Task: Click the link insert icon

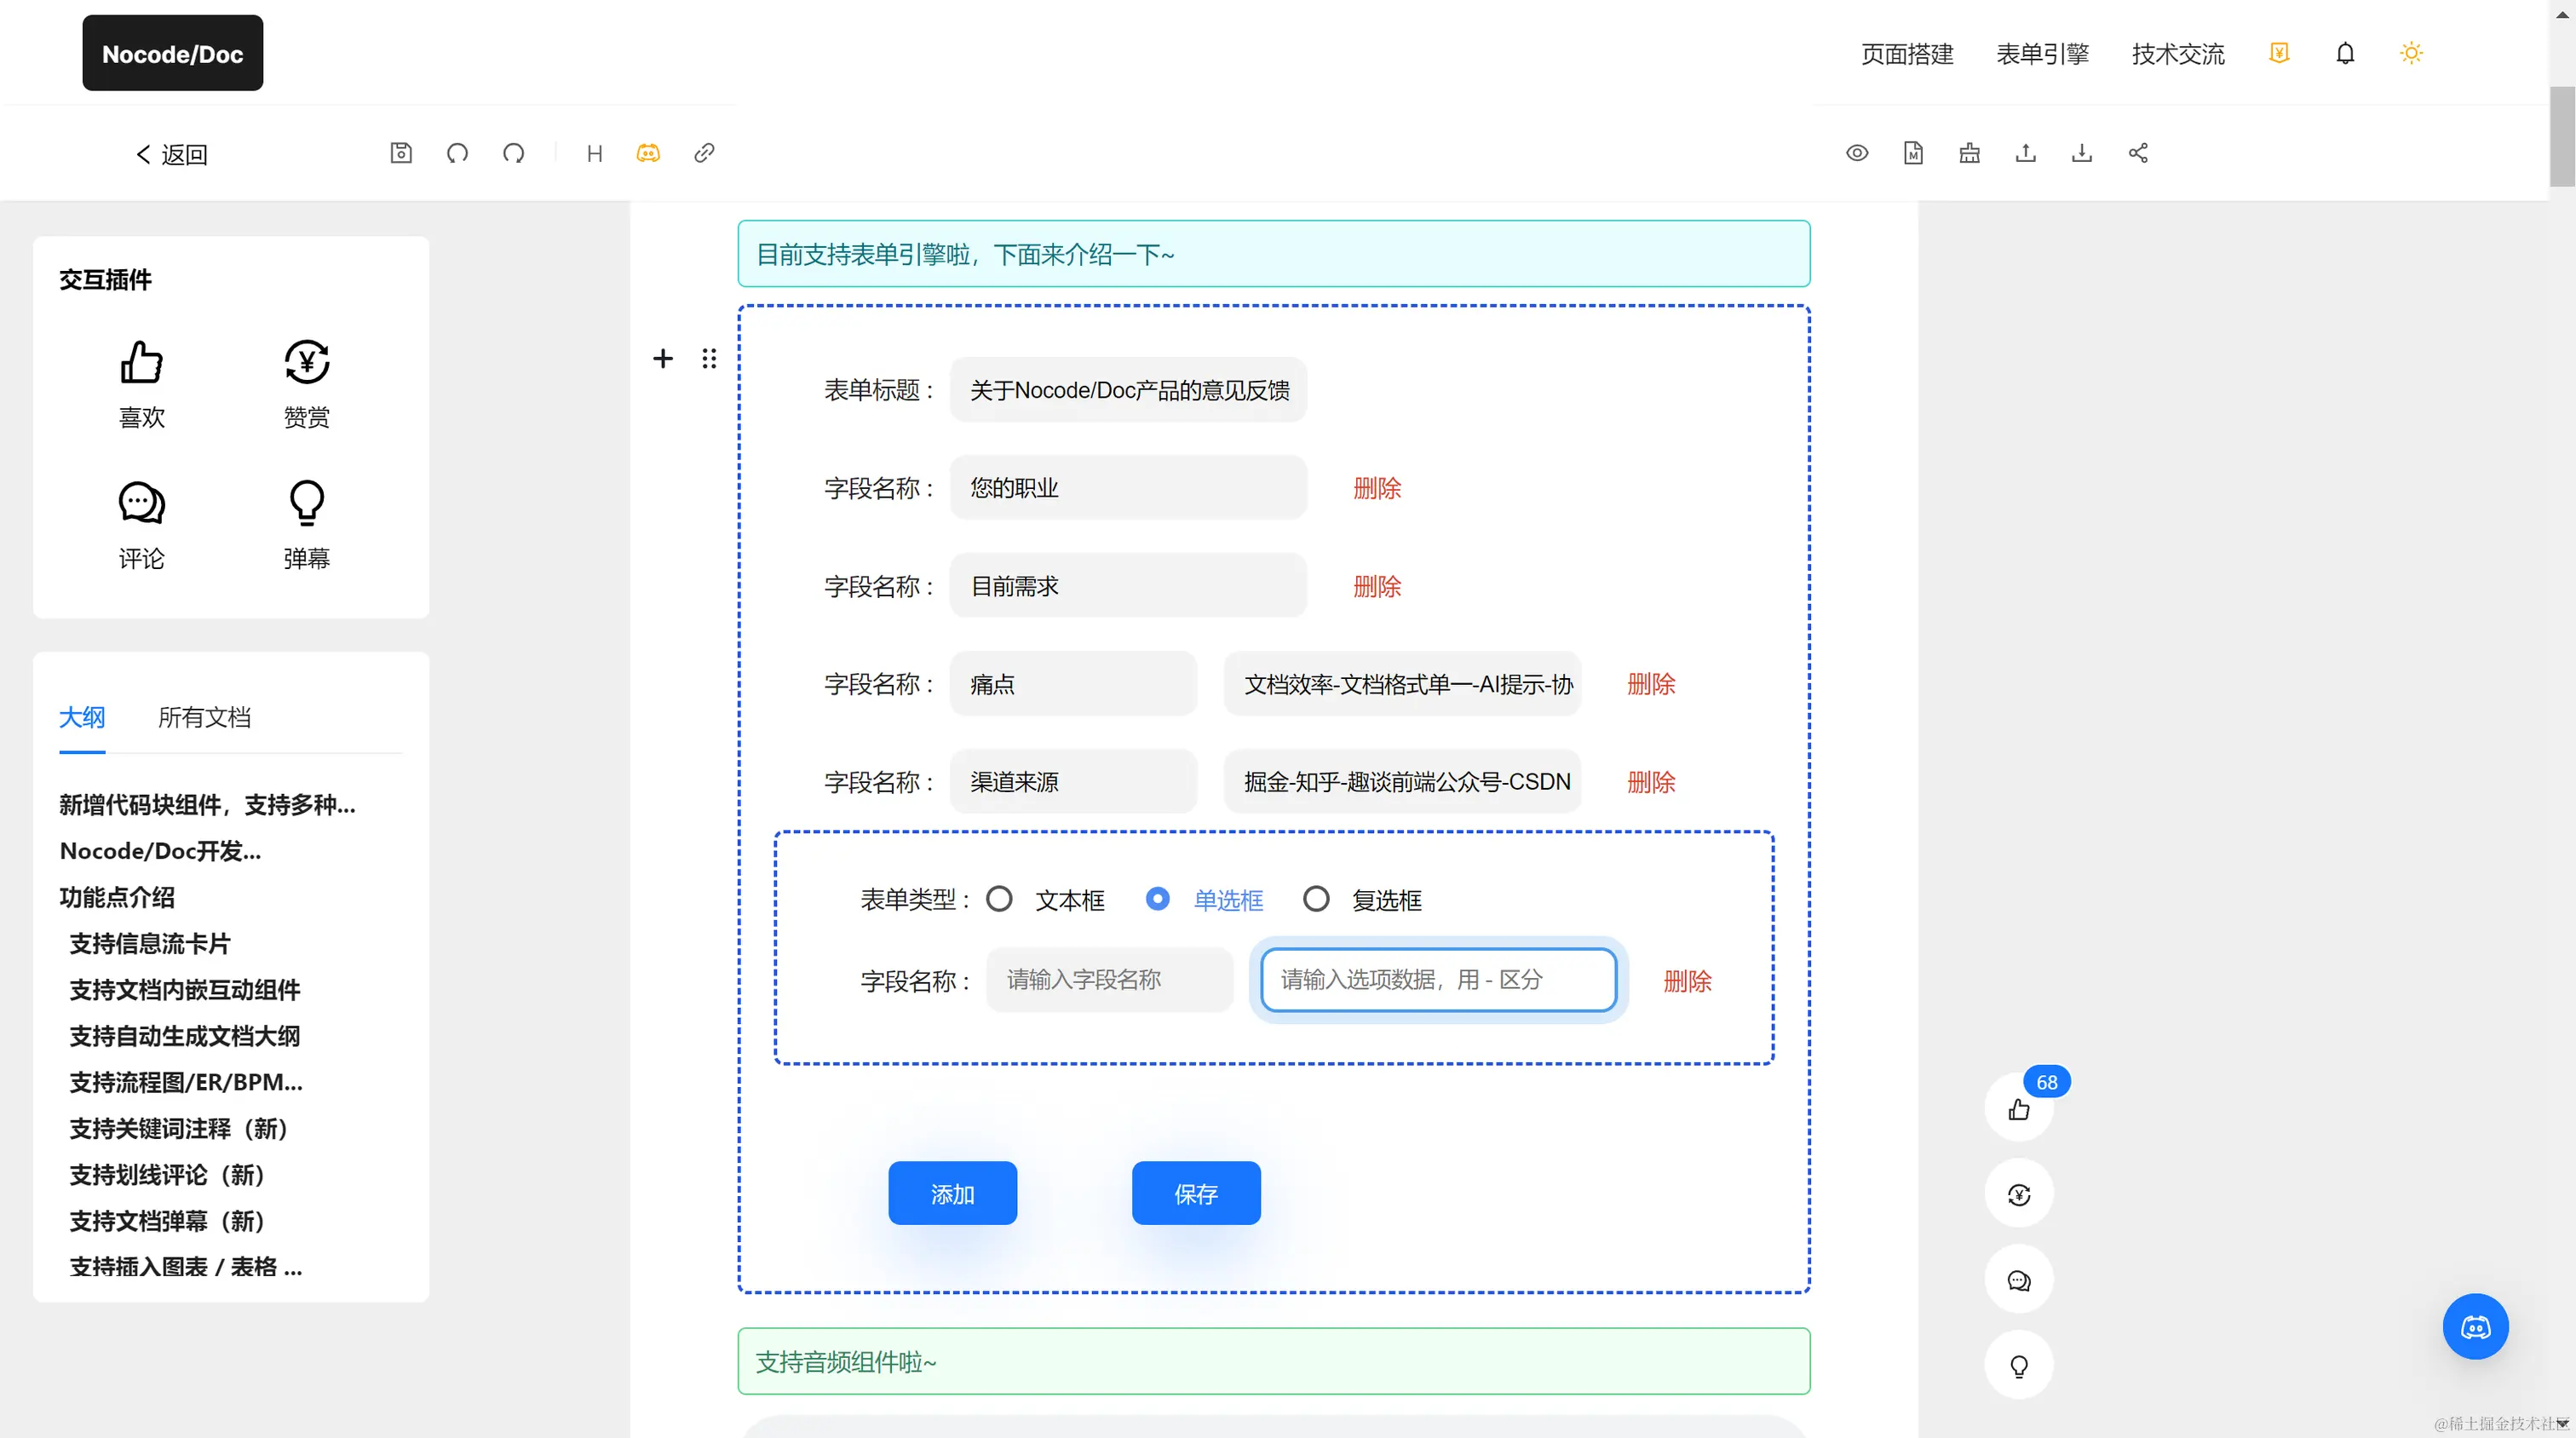Action: 704,153
